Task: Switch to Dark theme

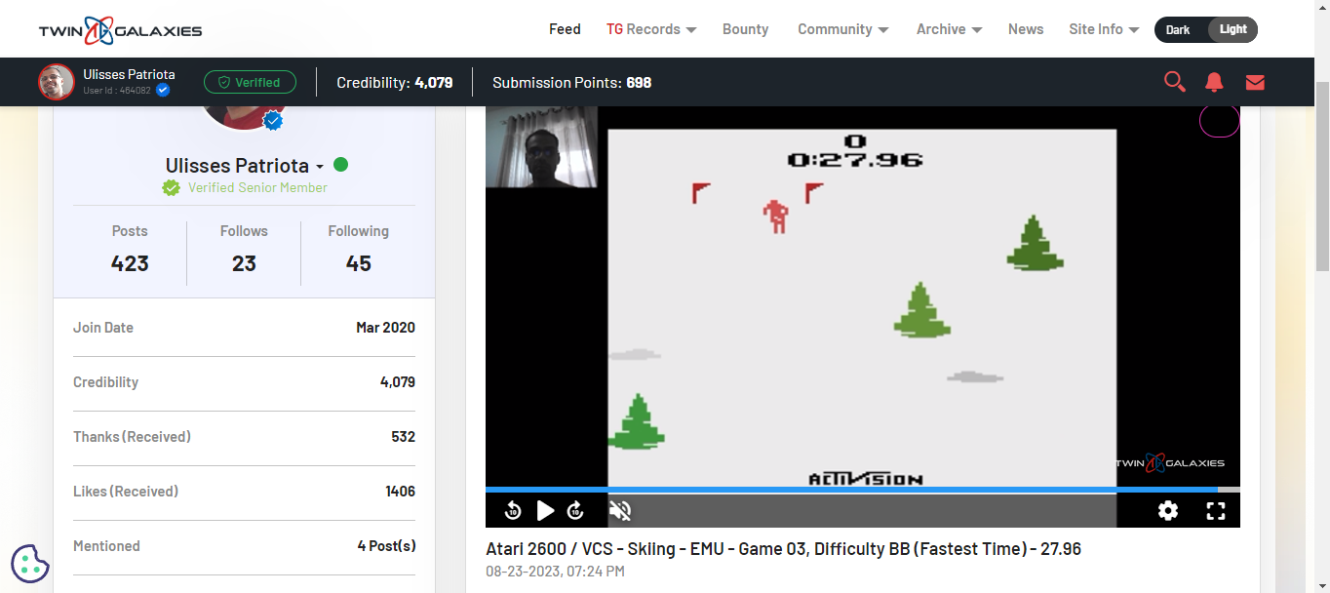Action: [1178, 29]
